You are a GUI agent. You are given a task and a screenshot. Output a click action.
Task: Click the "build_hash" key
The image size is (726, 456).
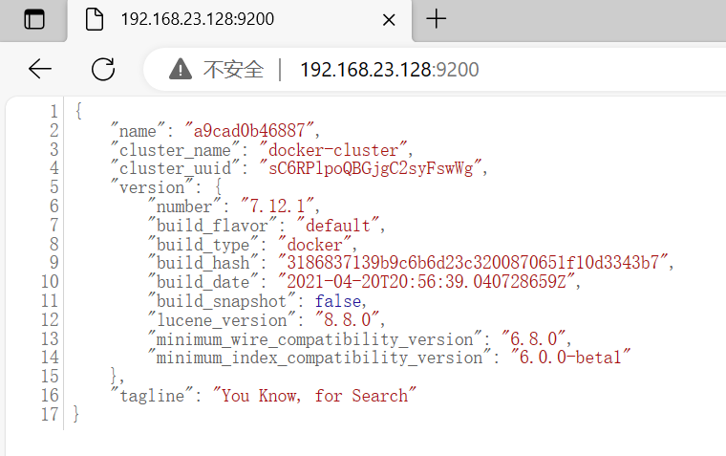pos(203,263)
